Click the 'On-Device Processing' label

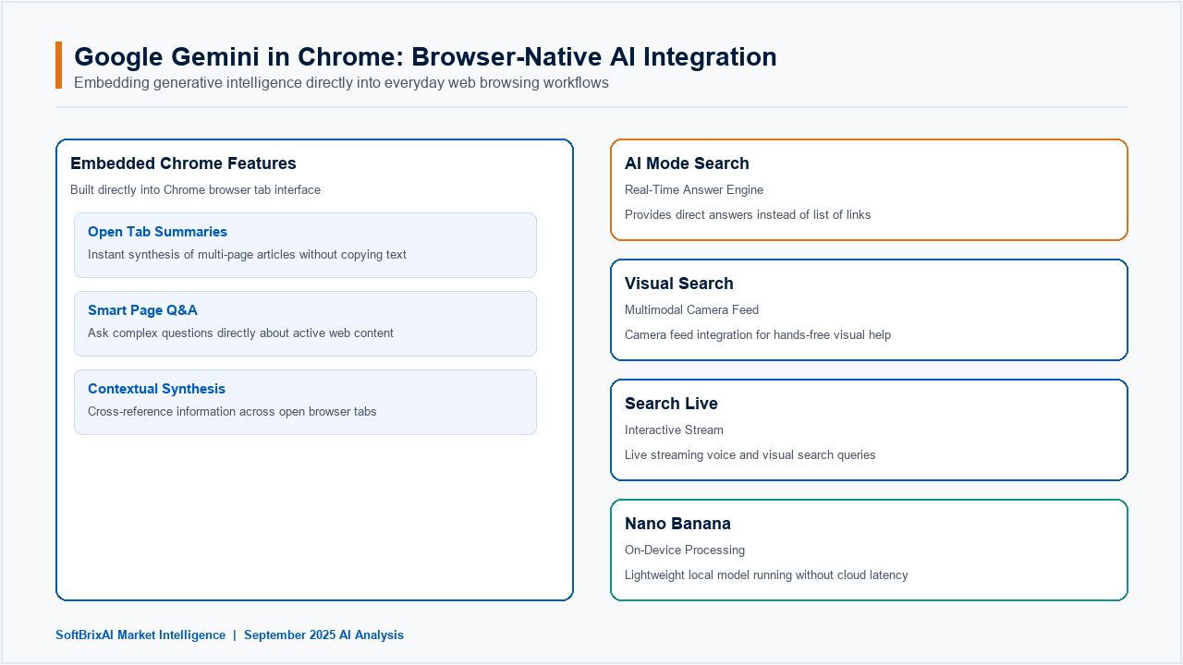tap(685, 550)
